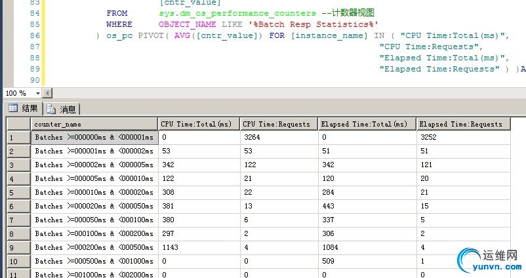Select row header 10 in the results grid
The width and height of the screenshot is (526, 278).
click(x=19, y=261)
